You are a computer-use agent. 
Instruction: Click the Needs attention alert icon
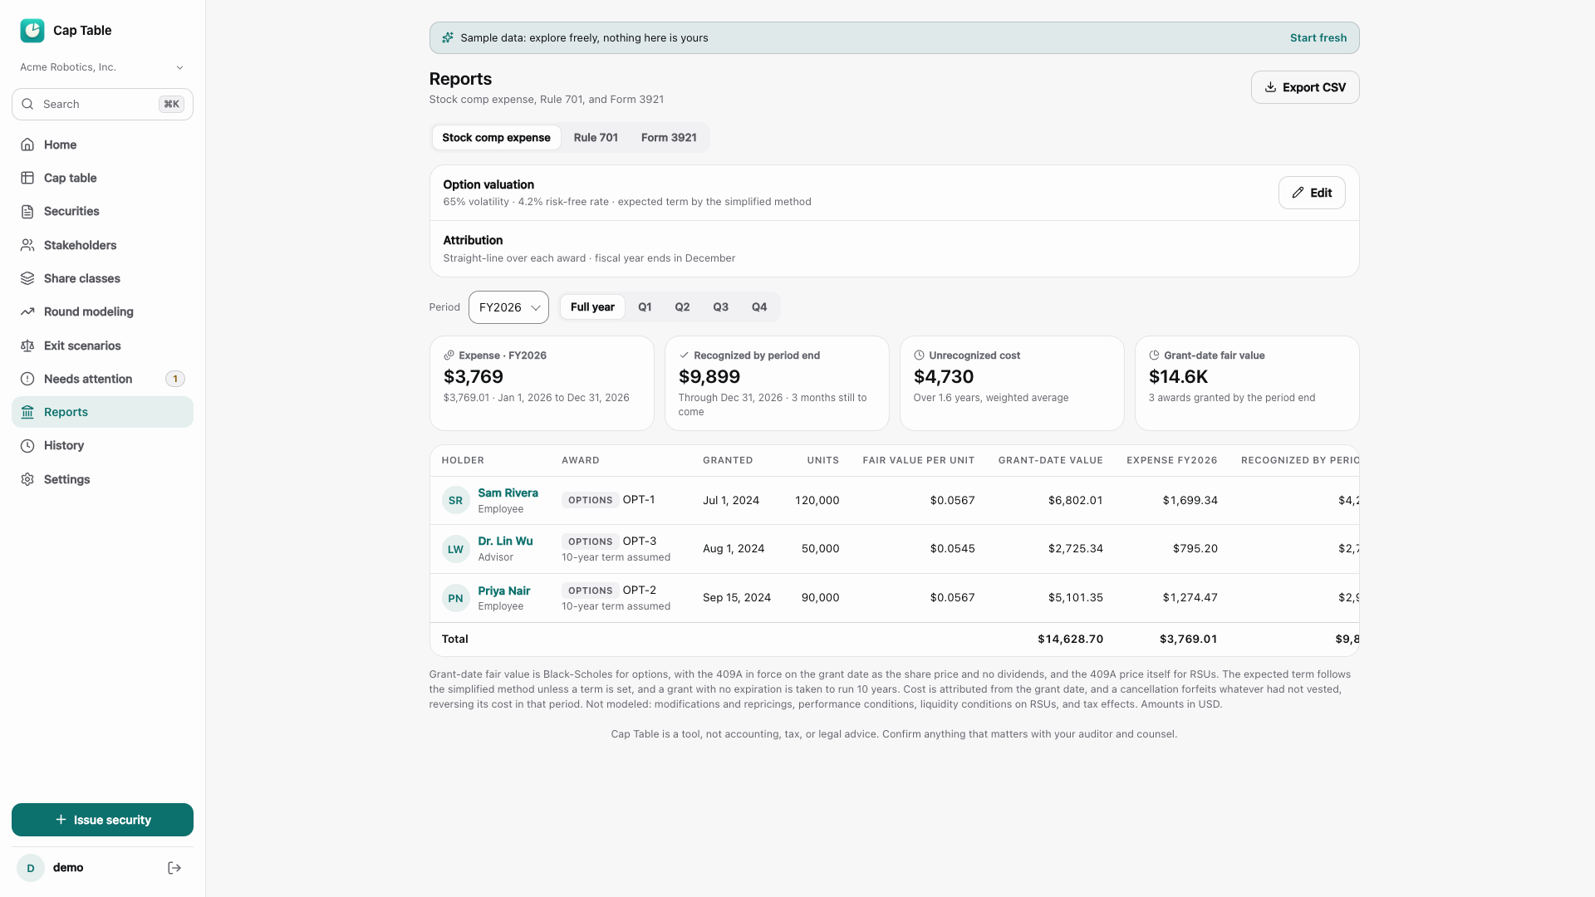pyautogui.click(x=27, y=379)
